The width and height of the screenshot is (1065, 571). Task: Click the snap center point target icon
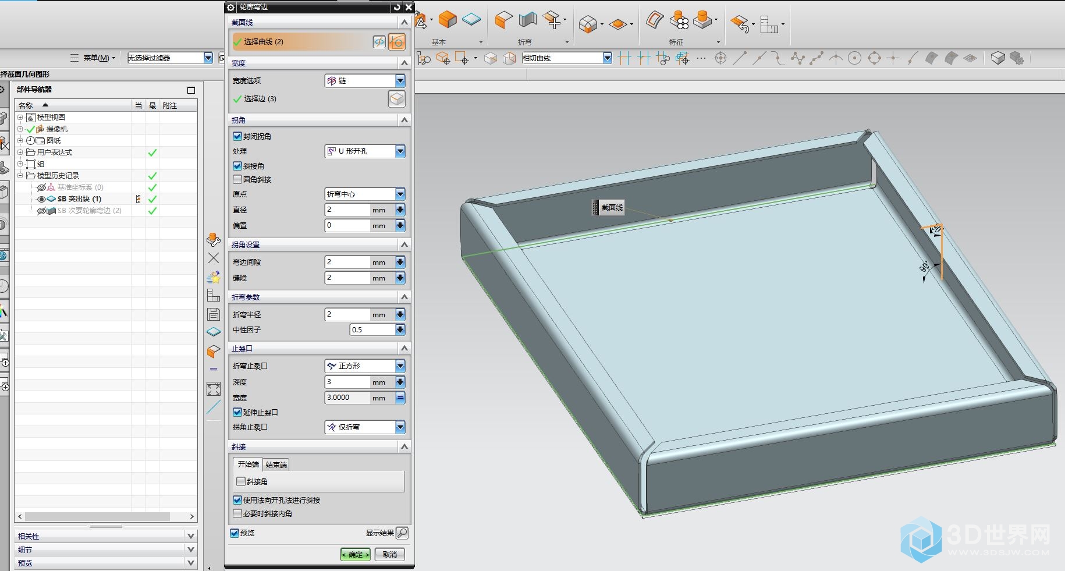(x=720, y=58)
